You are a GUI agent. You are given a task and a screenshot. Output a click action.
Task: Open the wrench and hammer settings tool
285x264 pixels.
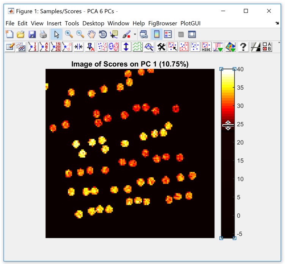point(161,47)
